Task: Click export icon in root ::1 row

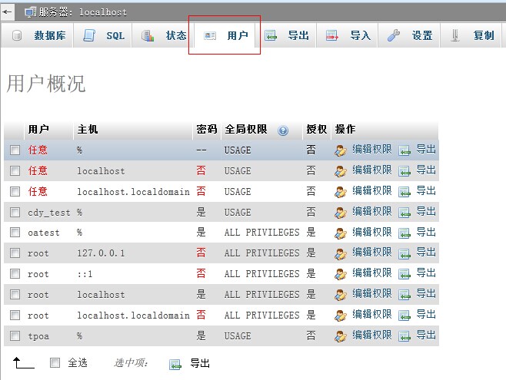Action: point(404,274)
